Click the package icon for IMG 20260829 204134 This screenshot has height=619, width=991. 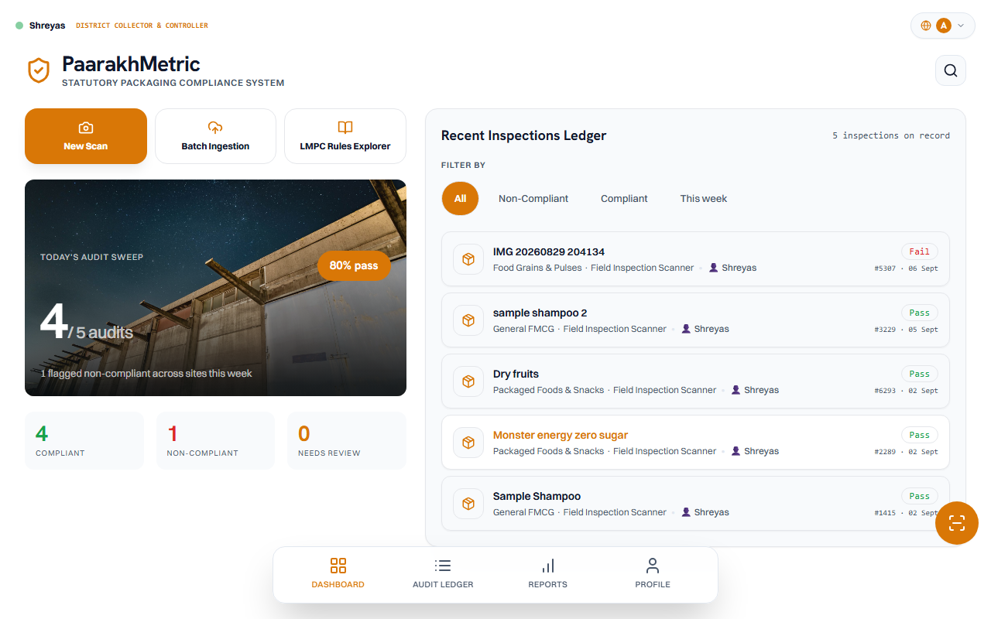point(468,259)
